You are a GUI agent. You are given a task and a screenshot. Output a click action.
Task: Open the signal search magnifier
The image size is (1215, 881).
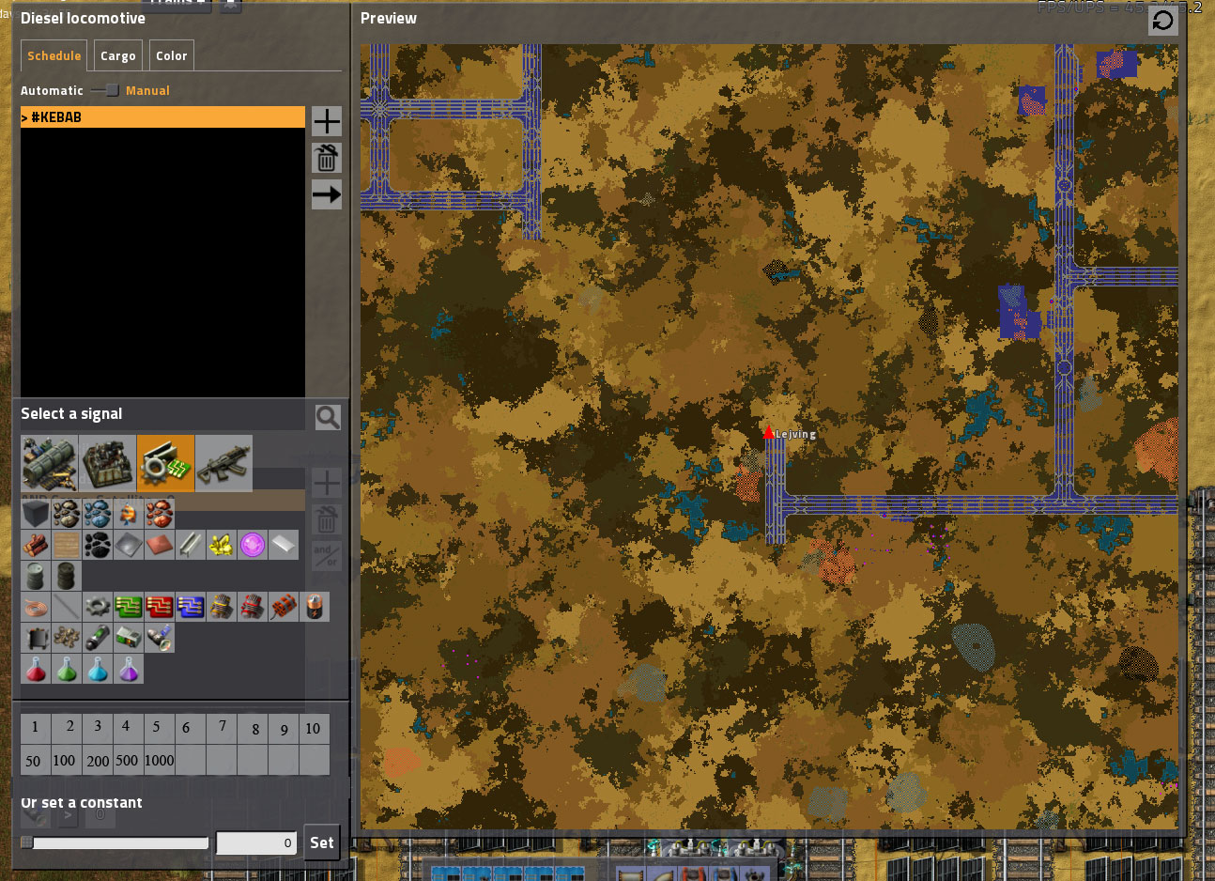tap(328, 417)
